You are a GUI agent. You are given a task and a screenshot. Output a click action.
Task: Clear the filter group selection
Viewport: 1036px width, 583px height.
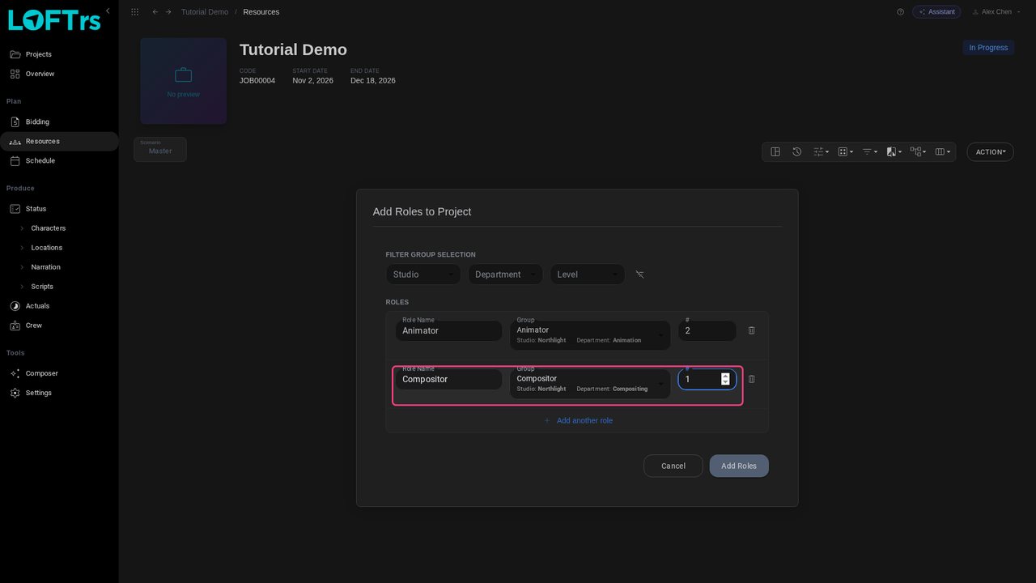tap(639, 274)
